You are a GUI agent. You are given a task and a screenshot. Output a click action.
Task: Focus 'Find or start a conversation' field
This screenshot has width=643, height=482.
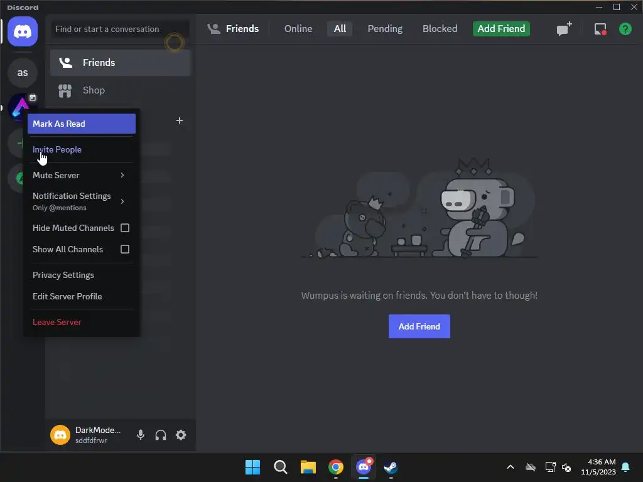[121, 29]
